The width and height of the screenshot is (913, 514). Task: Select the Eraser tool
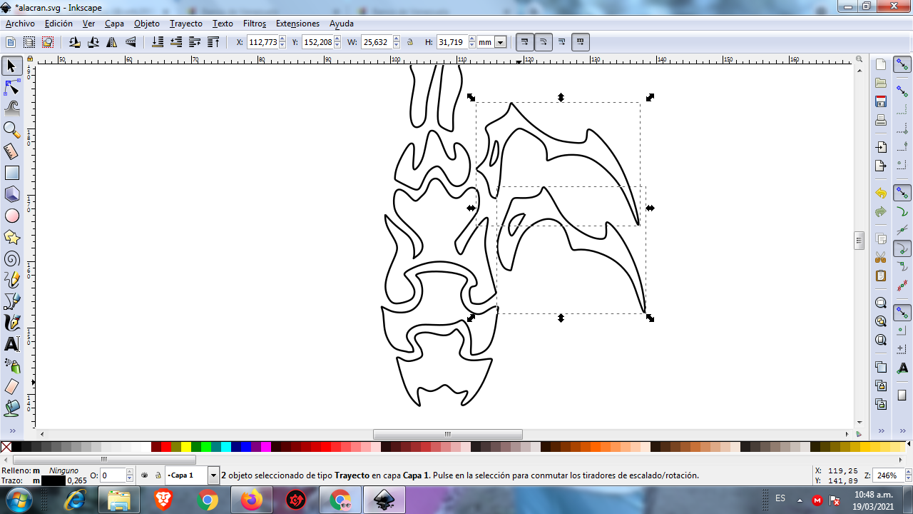point(11,387)
